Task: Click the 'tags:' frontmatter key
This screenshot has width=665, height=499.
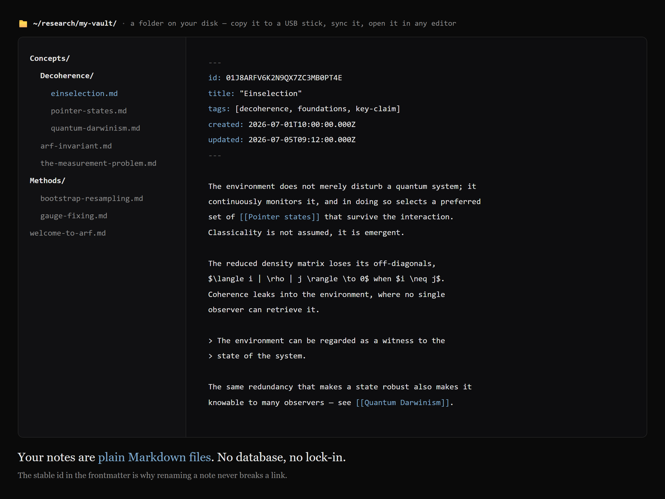Action: (x=219, y=109)
